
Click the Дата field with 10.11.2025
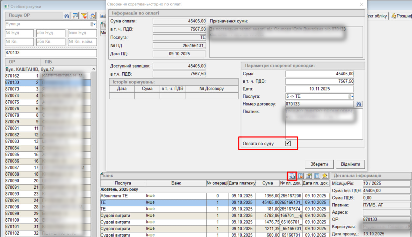pos(319,89)
